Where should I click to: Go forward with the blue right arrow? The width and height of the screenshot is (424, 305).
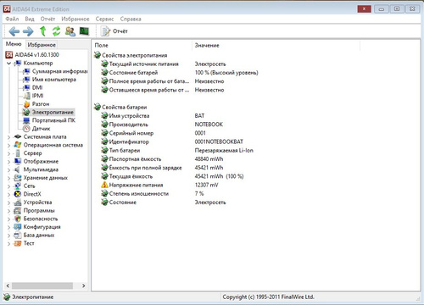28,31
